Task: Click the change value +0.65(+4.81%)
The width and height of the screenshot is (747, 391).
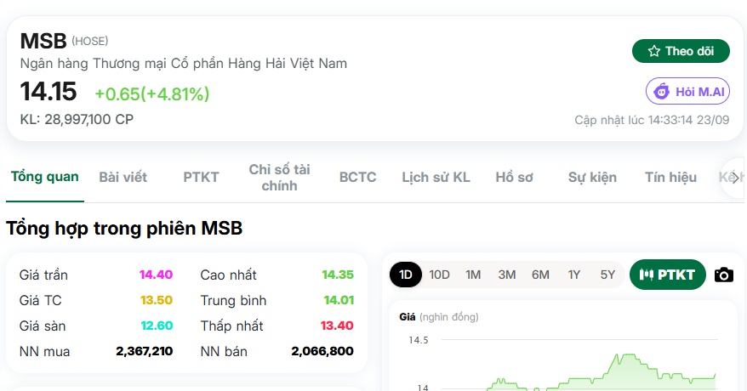Action: [x=152, y=94]
